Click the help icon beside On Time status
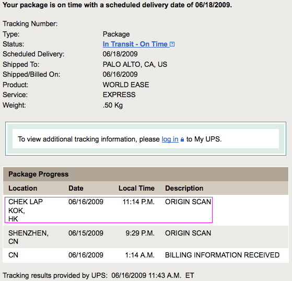Image resolution: width=292 pixels, height=281 pixels. coord(172,44)
